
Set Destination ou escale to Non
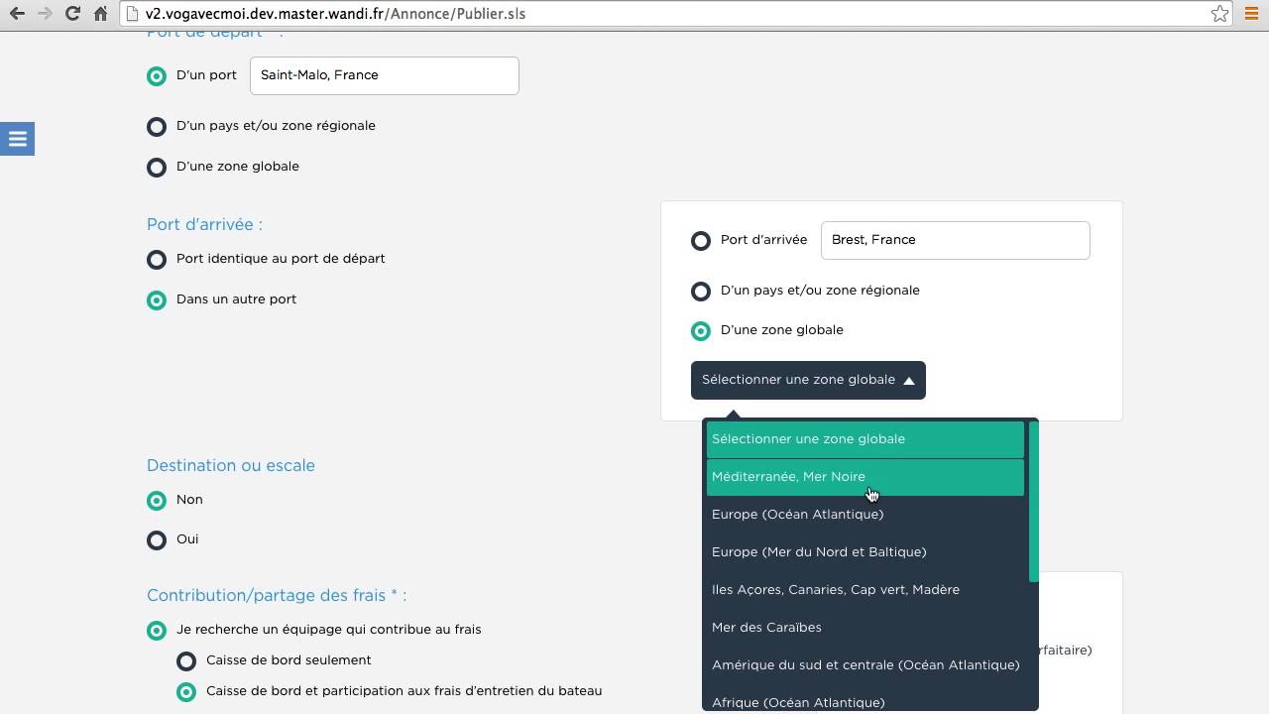[157, 501]
